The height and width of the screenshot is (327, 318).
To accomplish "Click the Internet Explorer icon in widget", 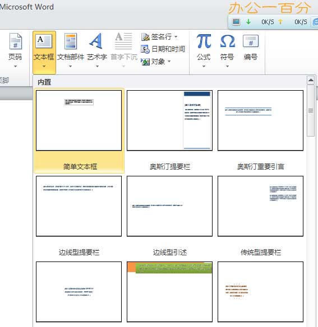I will click(315, 22).
